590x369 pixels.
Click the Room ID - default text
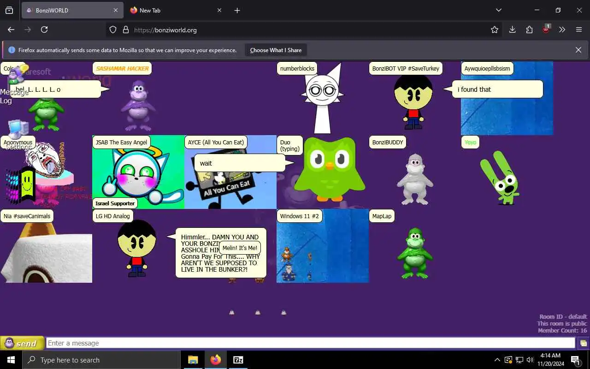click(x=563, y=316)
